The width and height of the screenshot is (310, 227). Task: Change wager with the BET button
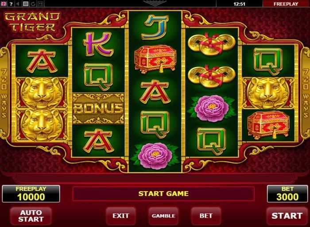[206, 216]
